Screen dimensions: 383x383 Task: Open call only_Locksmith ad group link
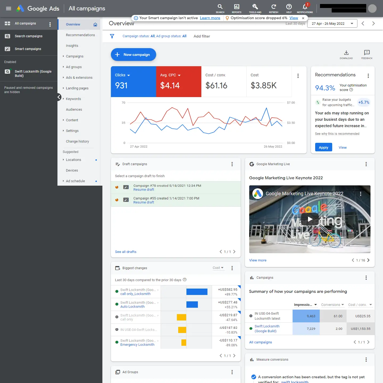coord(135,294)
